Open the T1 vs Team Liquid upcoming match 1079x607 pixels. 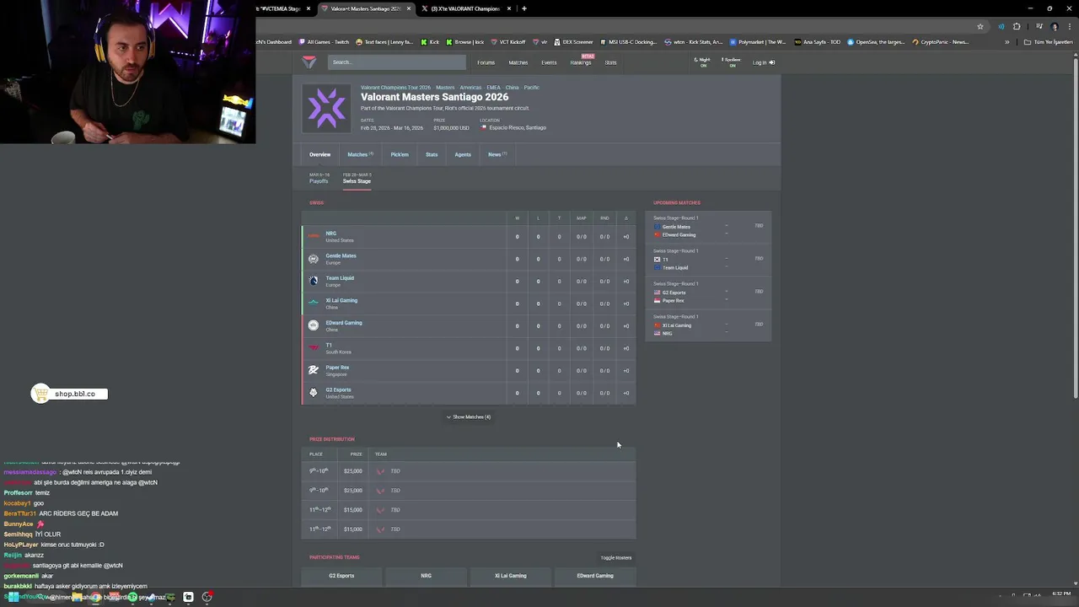tap(708, 261)
